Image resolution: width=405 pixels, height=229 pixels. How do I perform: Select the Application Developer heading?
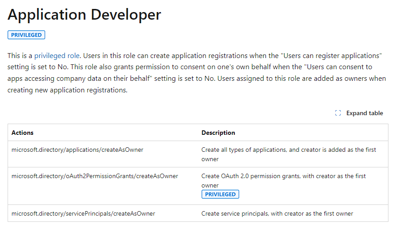tap(84, 14)
